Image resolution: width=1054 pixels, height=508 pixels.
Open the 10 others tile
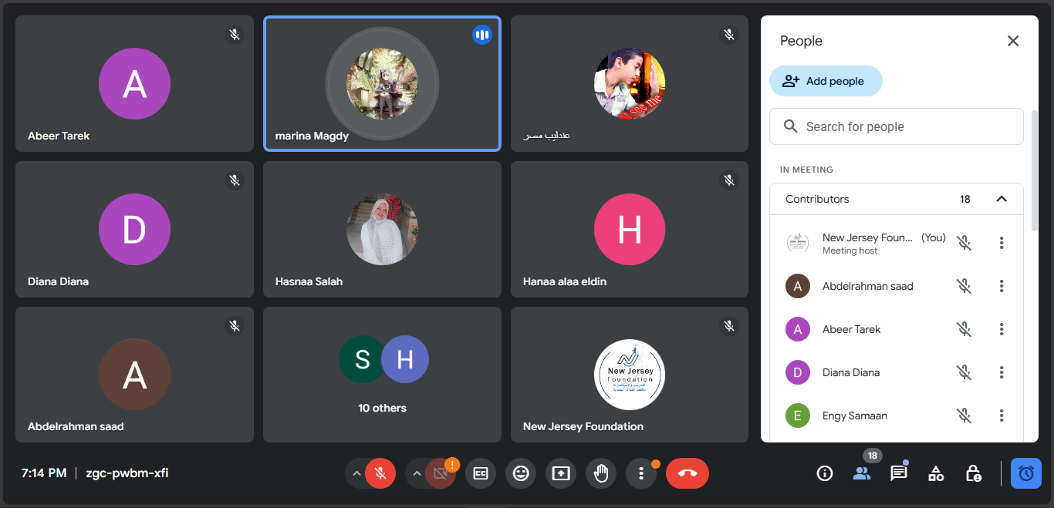[x=382, y=375]
